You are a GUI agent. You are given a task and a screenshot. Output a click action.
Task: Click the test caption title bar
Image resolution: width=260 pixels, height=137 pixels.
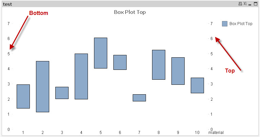[102, 4]
